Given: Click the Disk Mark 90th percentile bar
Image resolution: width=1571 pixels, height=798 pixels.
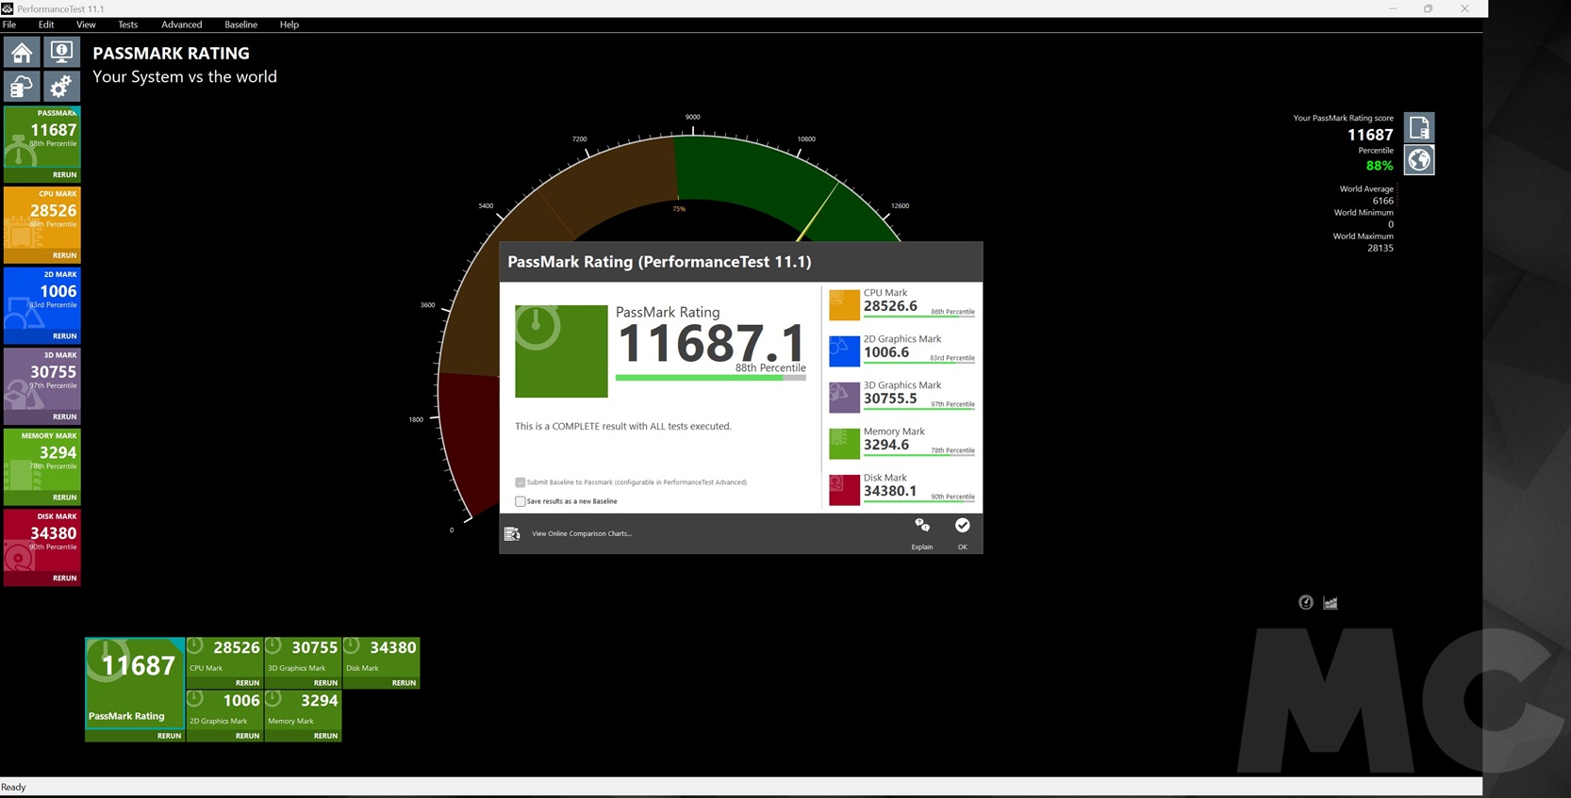Looking at the screenshot, I should coord(919,500).
